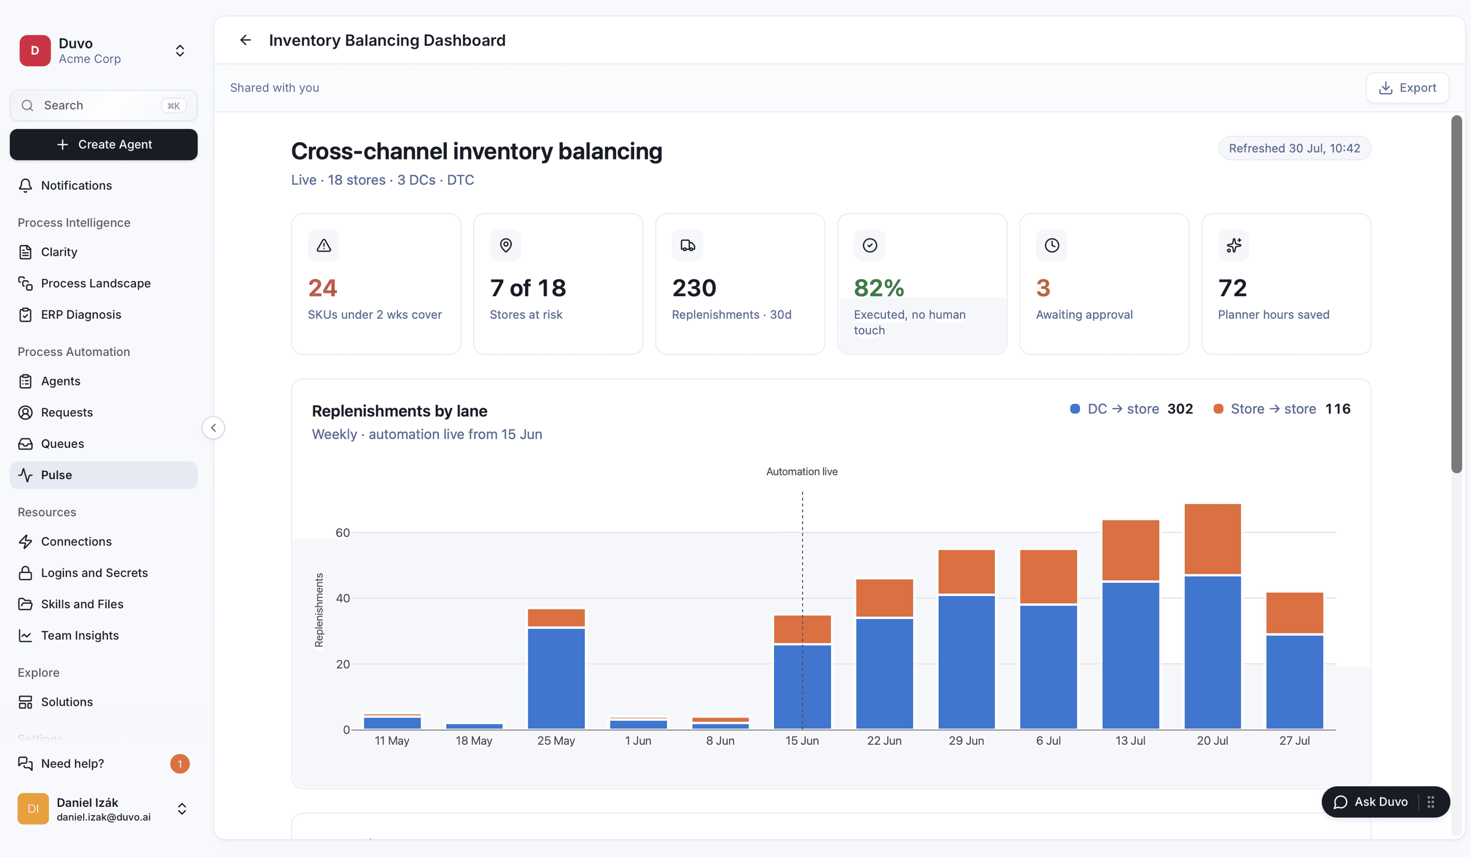Click the 24 SKUs under 2 wks cover value
The width and height of the screenshot is (1471, 857).
tap(322, 288)
